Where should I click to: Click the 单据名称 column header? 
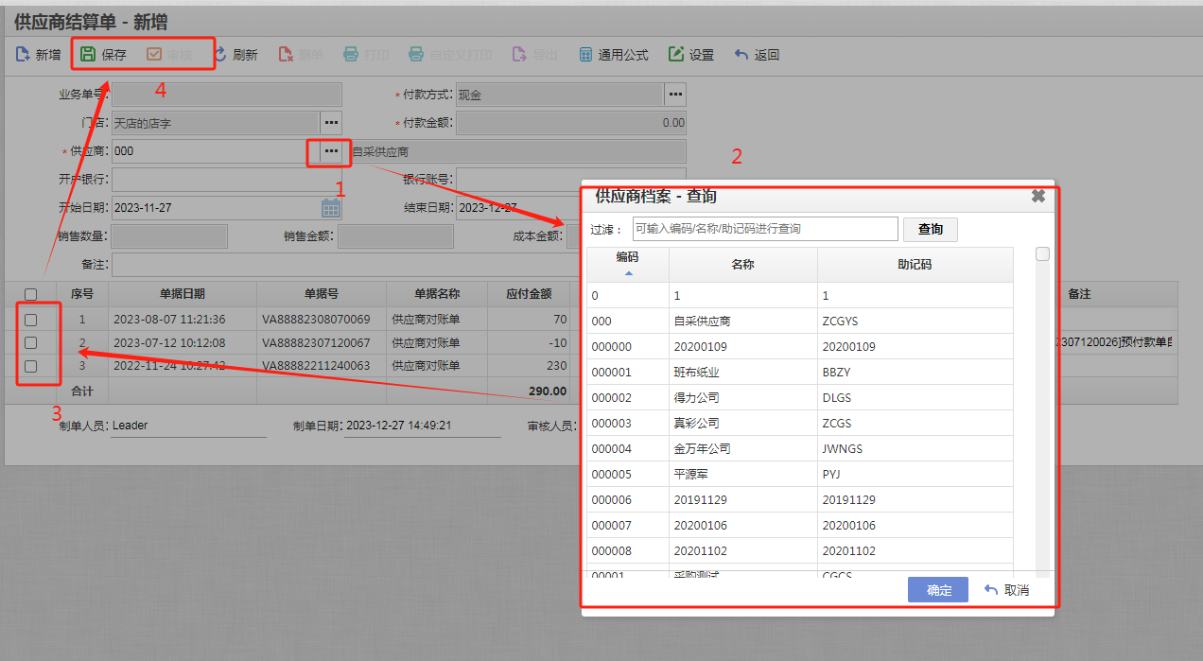[437, 294]
